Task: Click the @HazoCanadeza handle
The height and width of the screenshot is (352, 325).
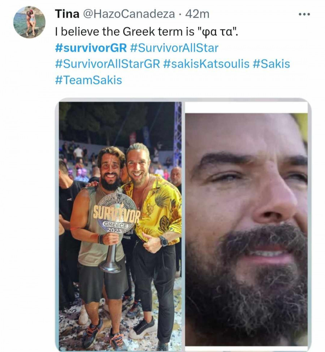Action: click(x=129, y=14)
